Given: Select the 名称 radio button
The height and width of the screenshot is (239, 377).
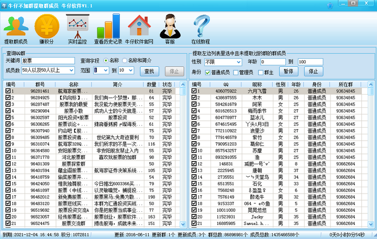Looking at the screenshot, I should click(106, 61).
